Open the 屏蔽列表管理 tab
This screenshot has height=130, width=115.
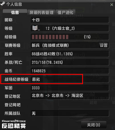[41, 12]
